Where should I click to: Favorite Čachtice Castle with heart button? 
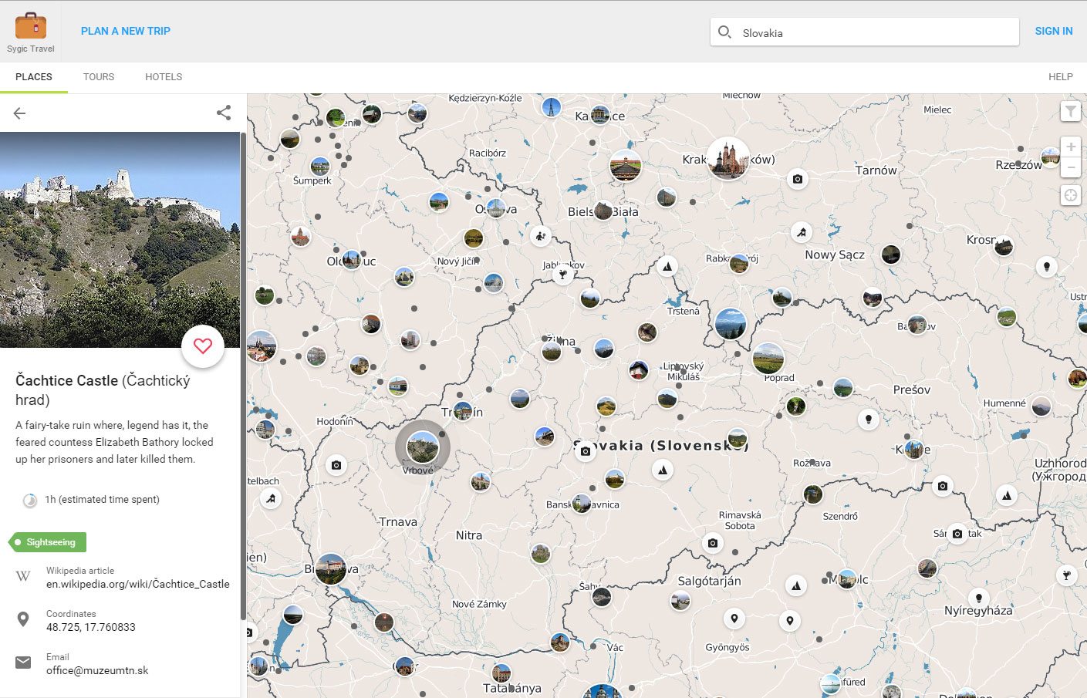[x=203, y=346]
